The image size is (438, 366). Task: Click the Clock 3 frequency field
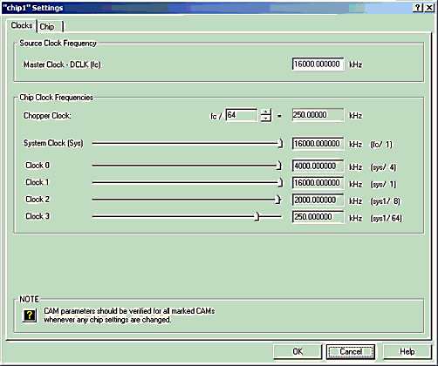coord(318,217)
